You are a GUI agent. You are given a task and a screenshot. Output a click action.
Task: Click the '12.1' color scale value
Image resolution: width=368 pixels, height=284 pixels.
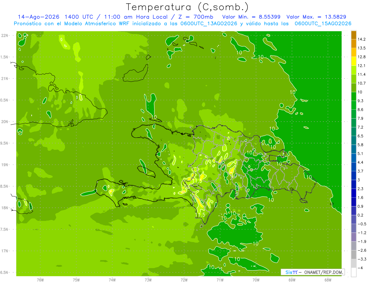pyautogui.click(x=362, y=66)
